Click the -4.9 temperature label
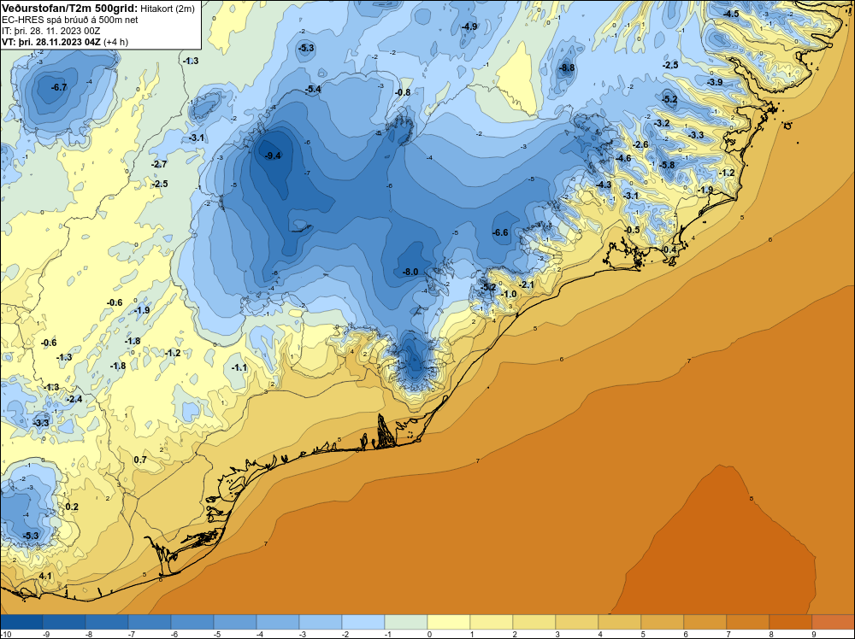The height and width of the screenshot is (639, 855). point(469,26)
